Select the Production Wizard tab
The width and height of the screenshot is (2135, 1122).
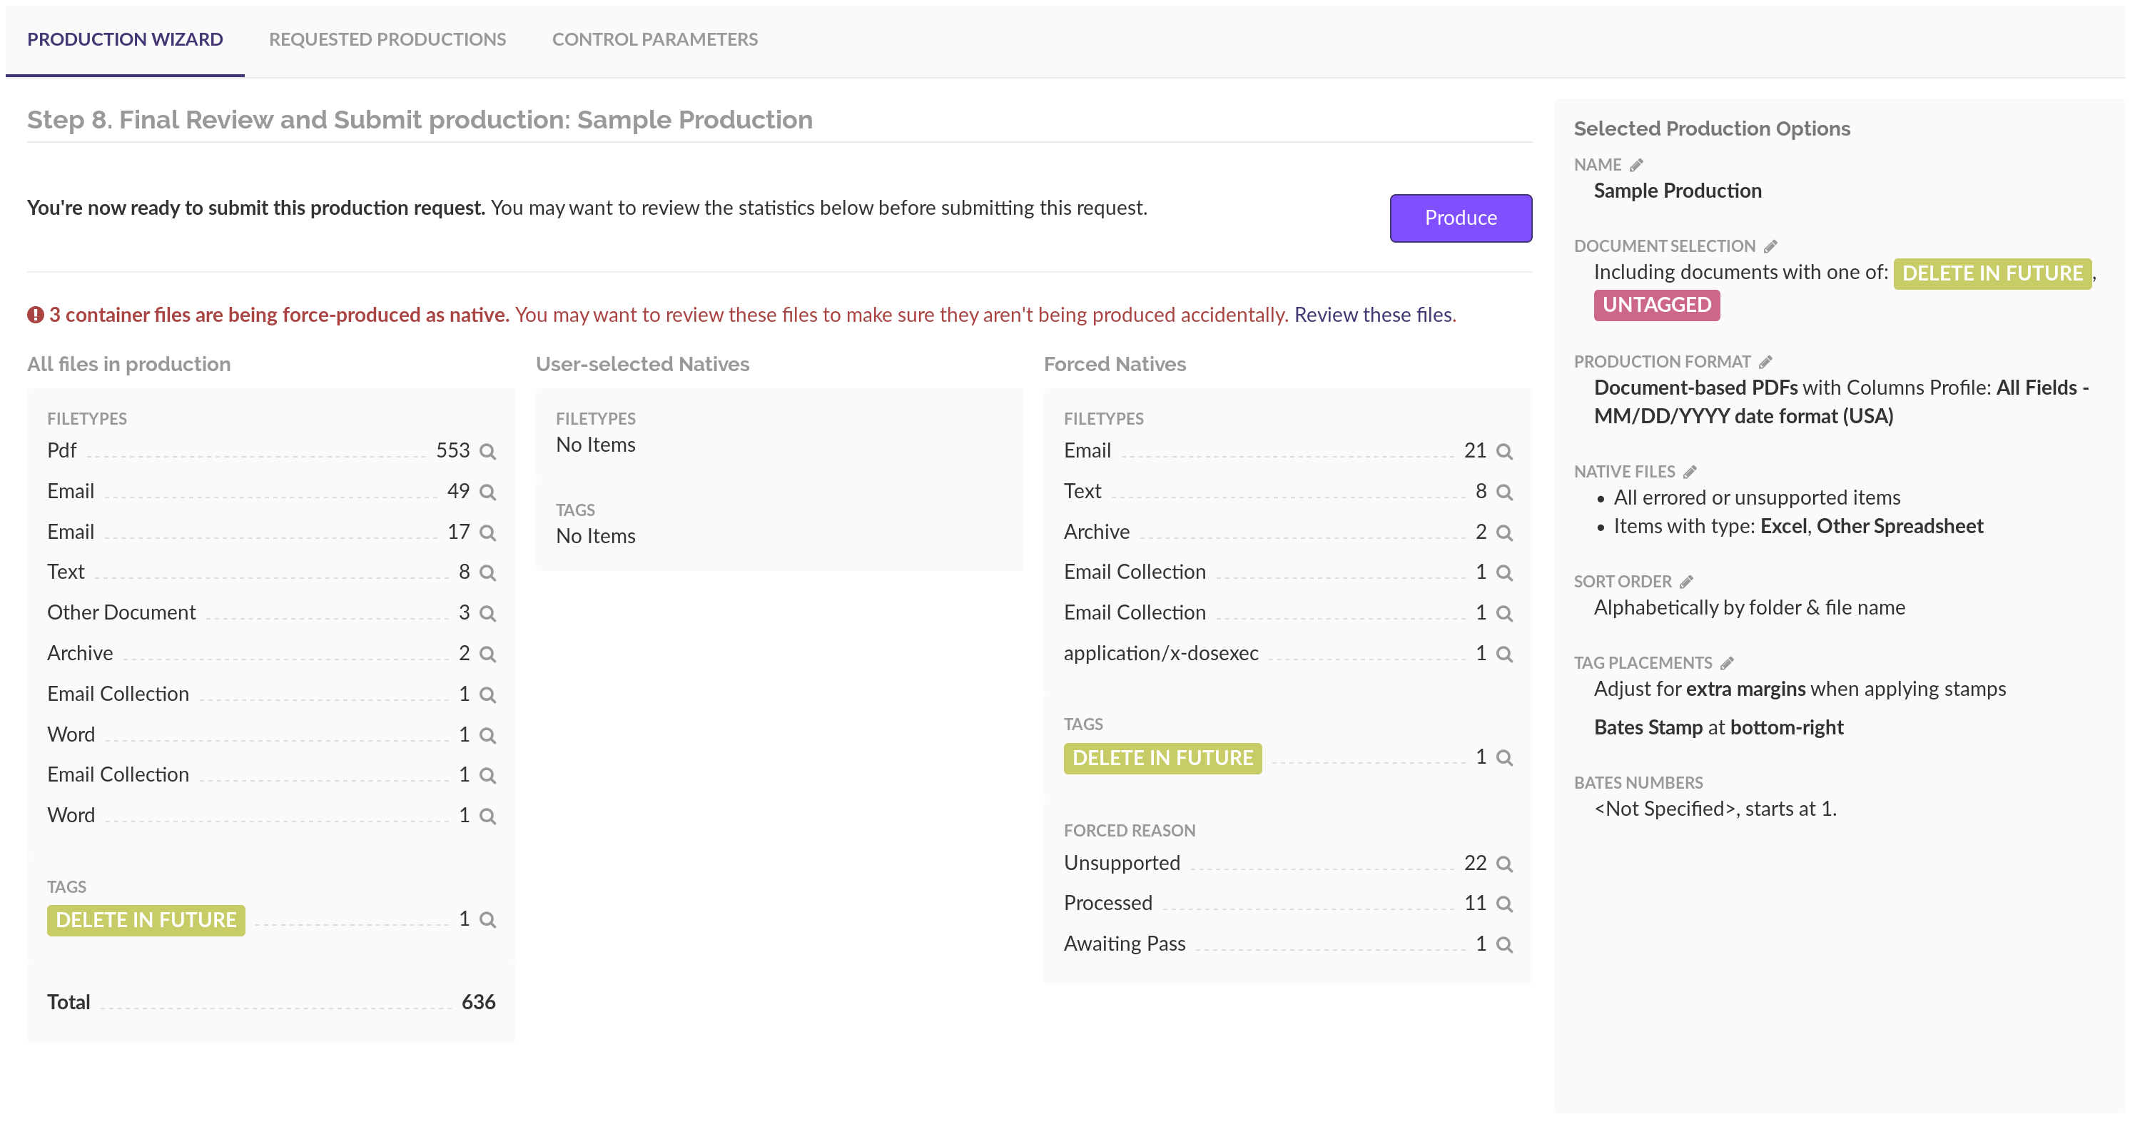(x=124, y=39)
